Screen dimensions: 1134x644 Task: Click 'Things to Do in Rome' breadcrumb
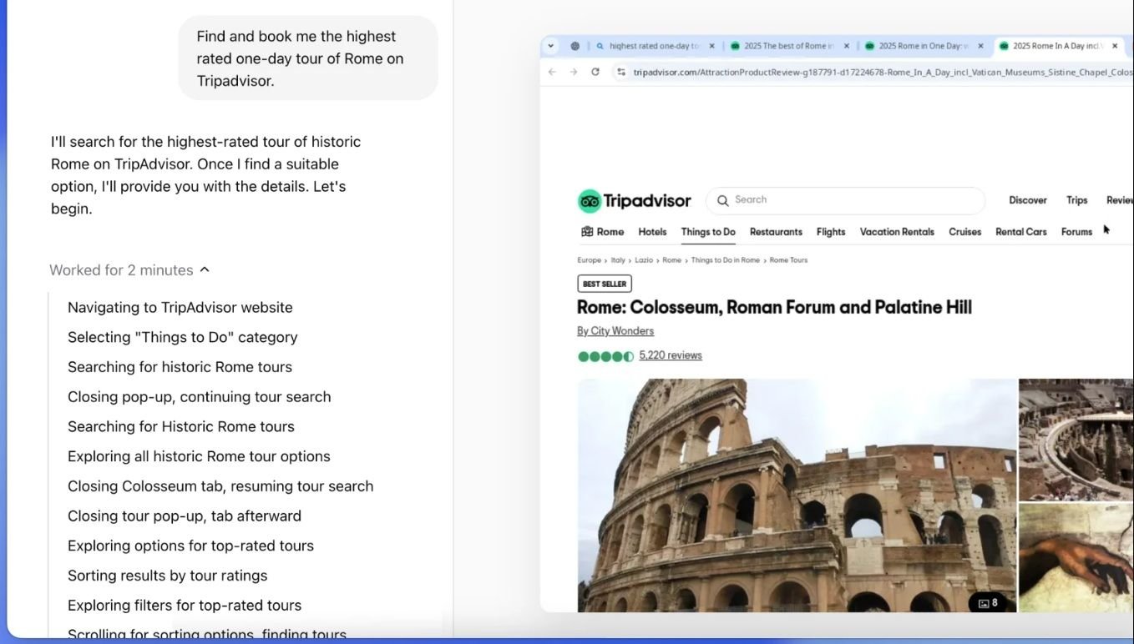(725, 260)
